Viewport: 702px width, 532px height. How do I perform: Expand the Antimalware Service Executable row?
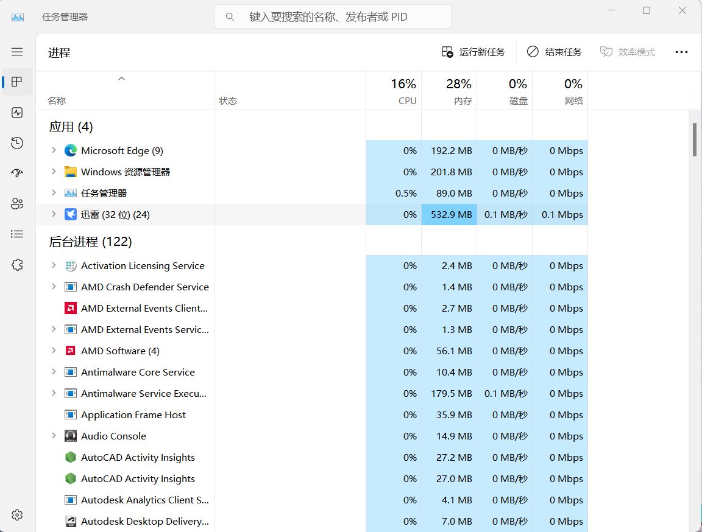[x=54, y=393]
